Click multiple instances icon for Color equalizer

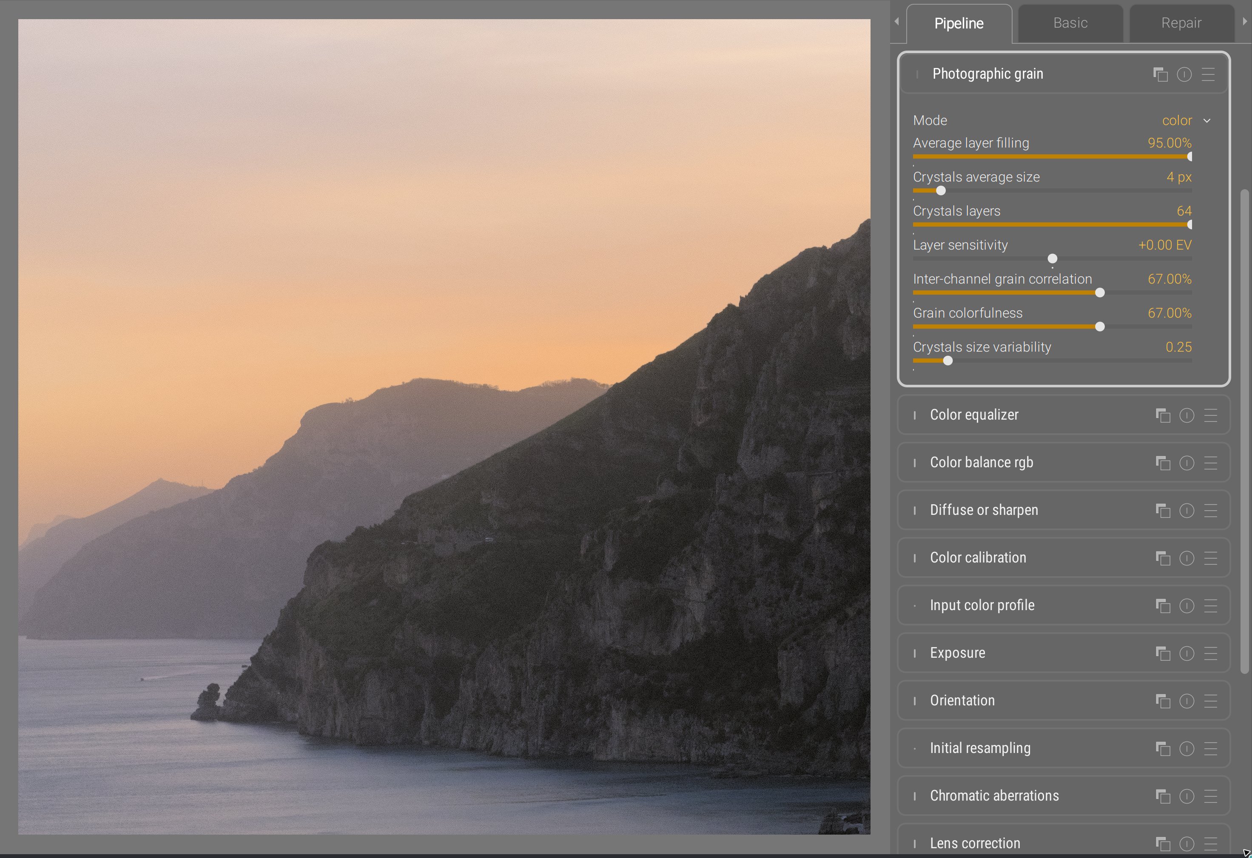1163,415
